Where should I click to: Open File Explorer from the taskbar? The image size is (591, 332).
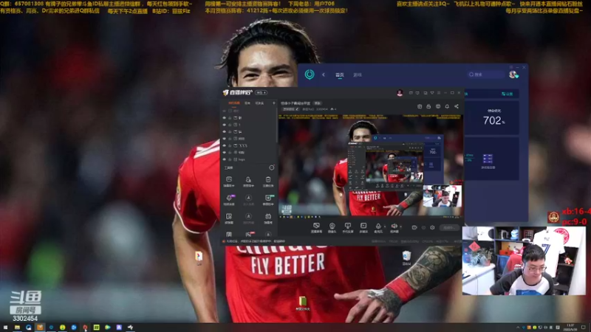point(17,328)
